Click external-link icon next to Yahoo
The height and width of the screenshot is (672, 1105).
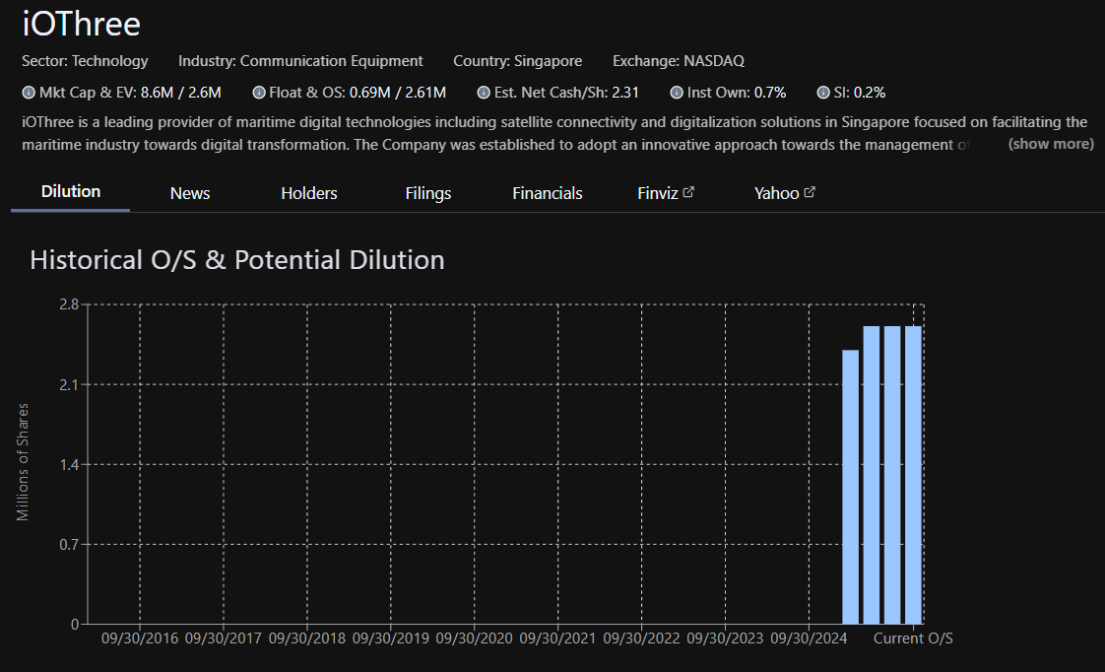(810, 192)
